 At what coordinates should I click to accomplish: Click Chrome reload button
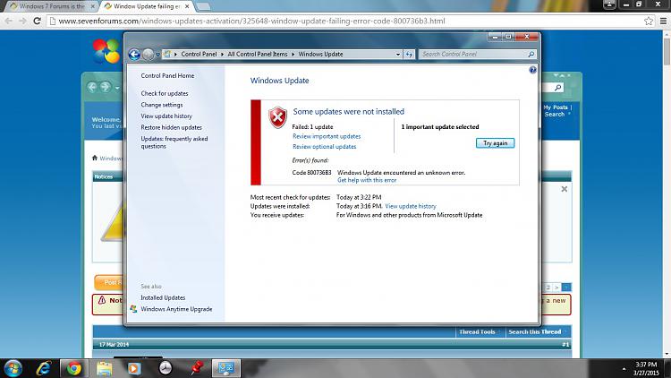(38, 21)
